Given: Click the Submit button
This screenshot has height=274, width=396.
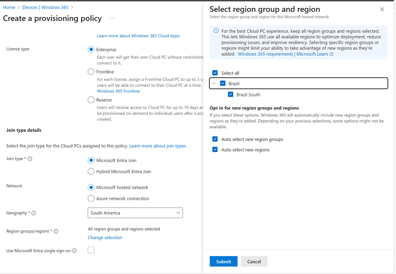Looking at the screenshot, I should 223,261.
